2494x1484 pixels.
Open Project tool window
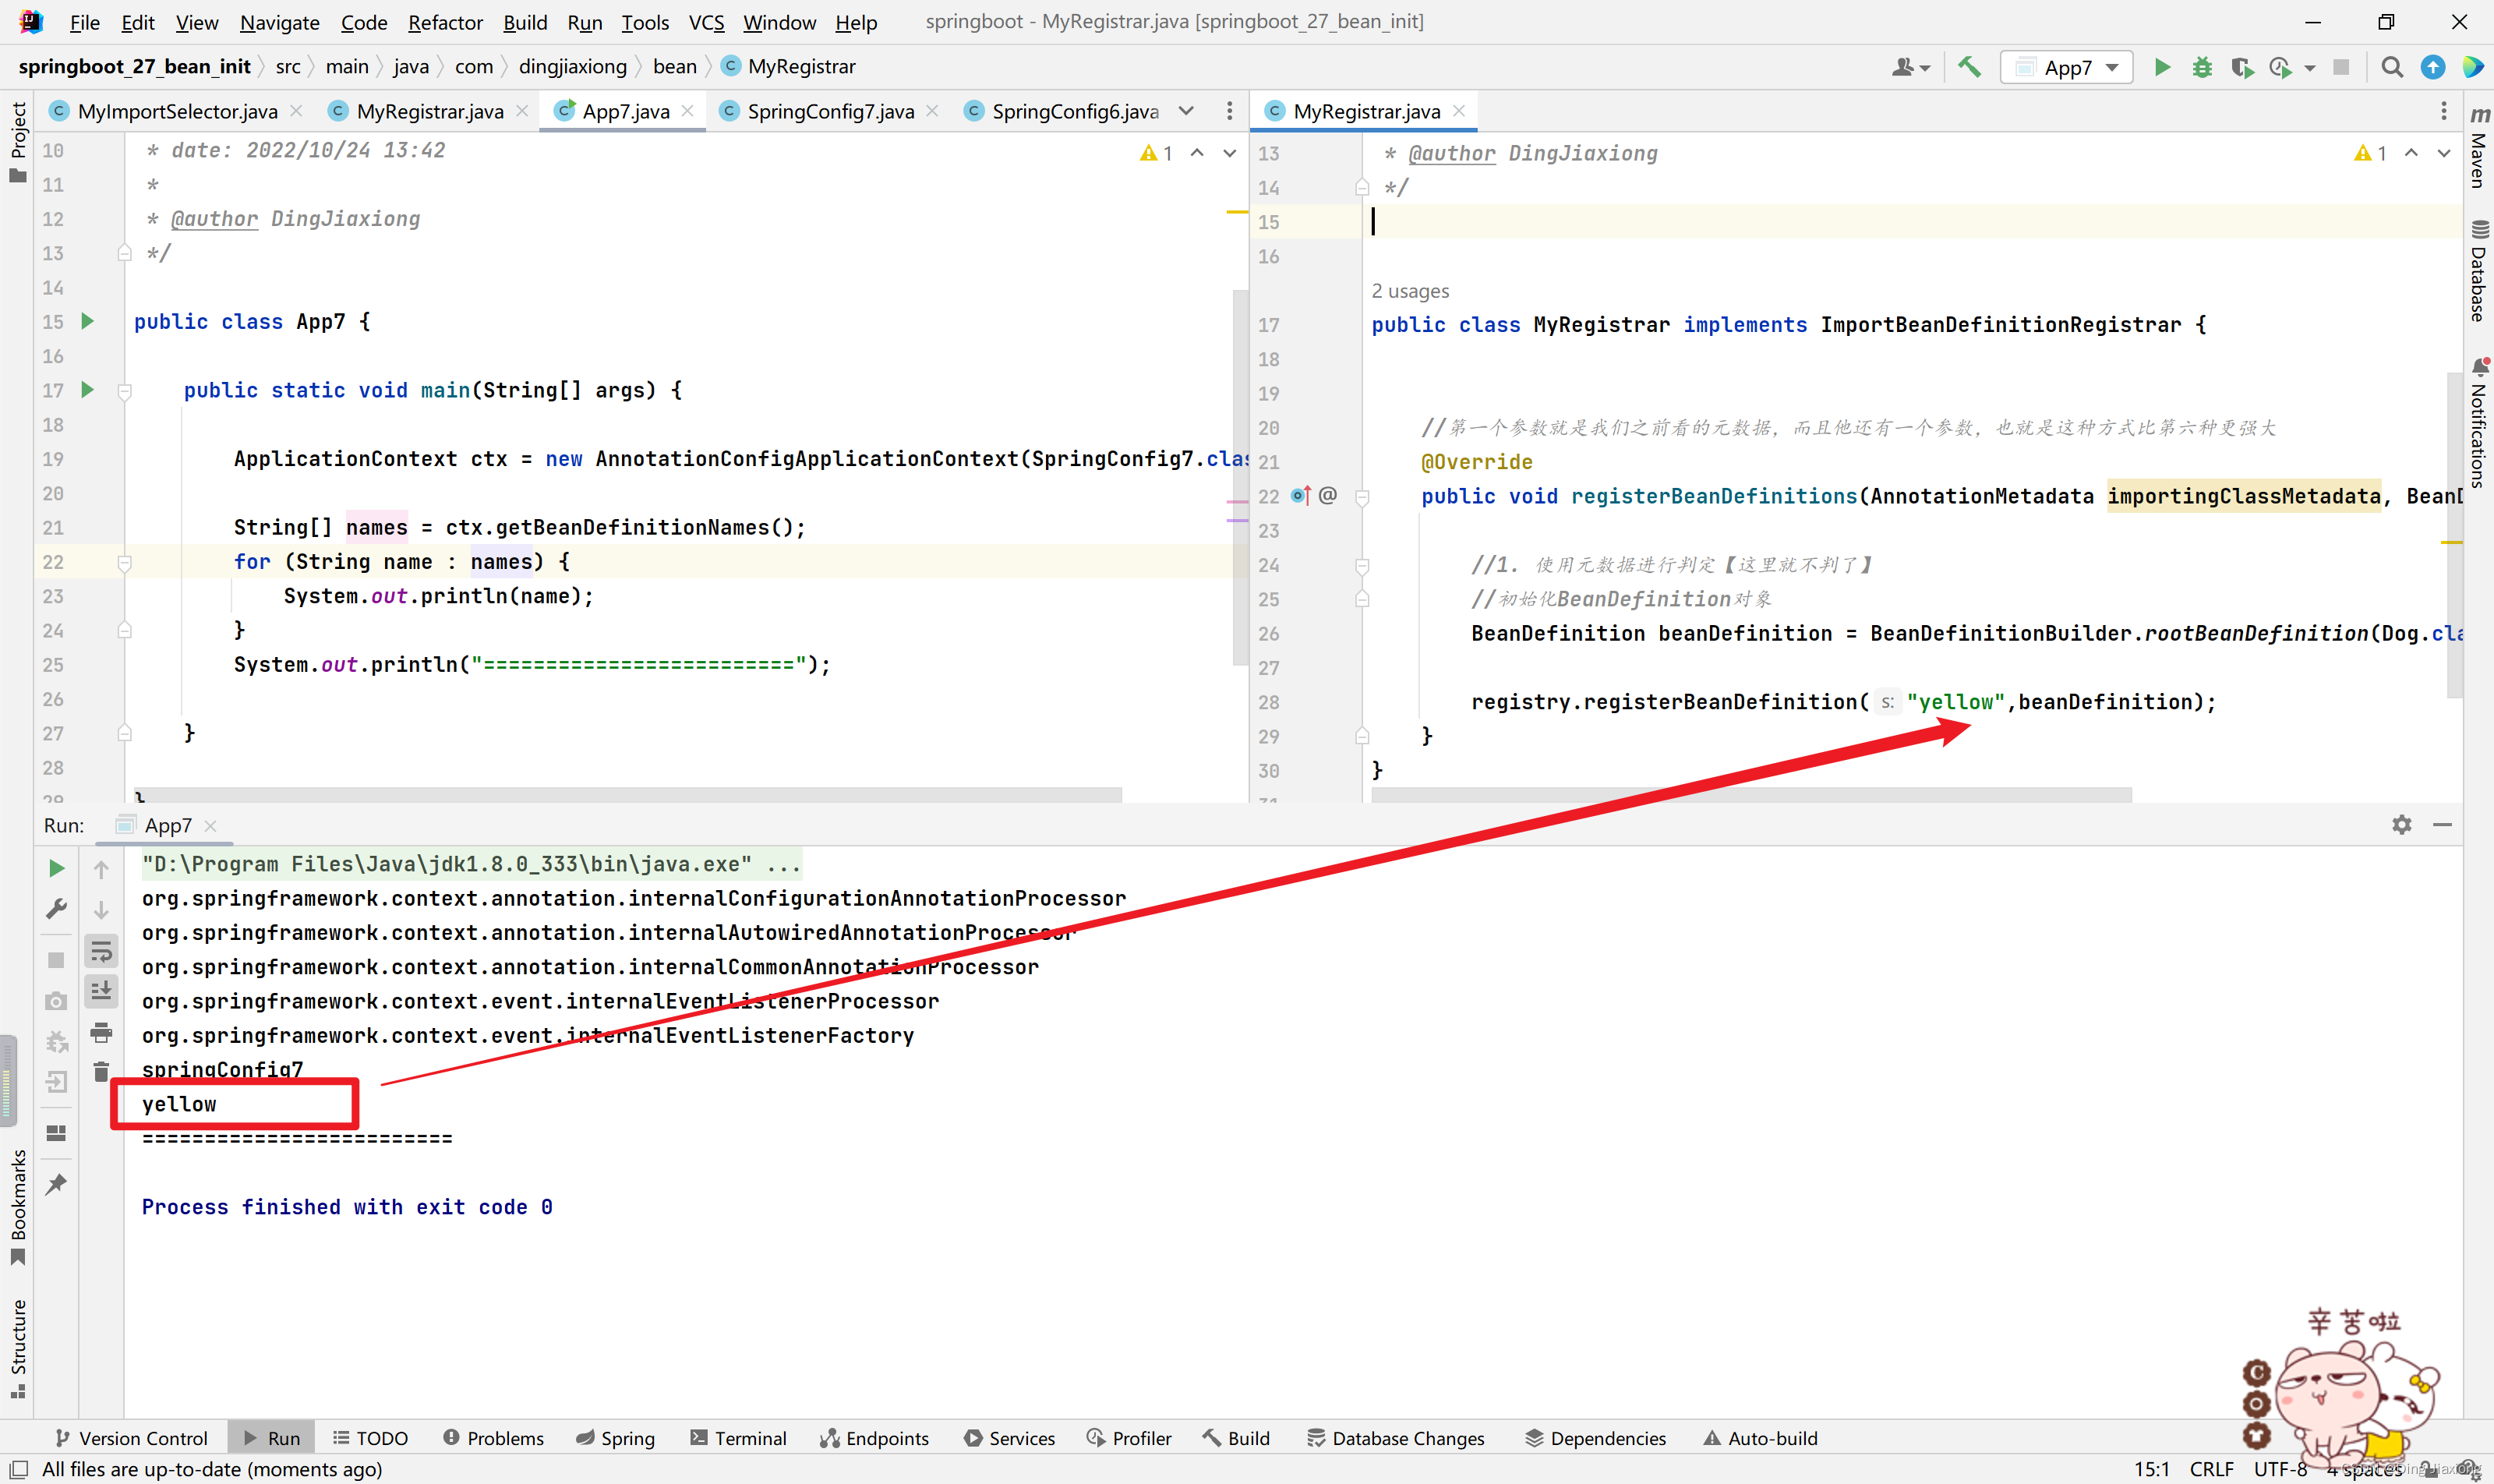(17, 142)
